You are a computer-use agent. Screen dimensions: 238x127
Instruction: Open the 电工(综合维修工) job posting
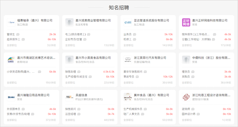point(75,34)
